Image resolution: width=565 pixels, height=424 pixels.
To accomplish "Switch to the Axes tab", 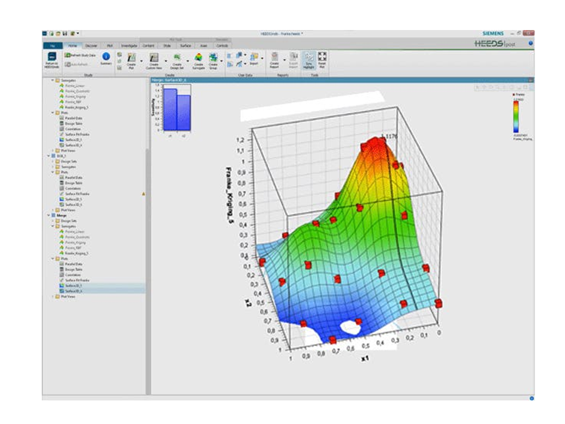I will [x=204, y=46].
